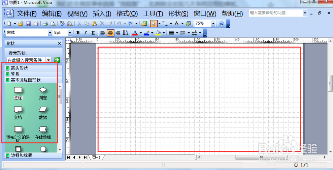Click the Paste clipboard icon
Viewport: 333px width, 170px height.
click(95, 24)
